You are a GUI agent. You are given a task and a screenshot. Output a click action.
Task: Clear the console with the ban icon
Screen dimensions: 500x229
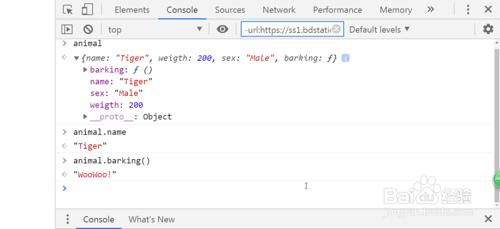(88, 29)
